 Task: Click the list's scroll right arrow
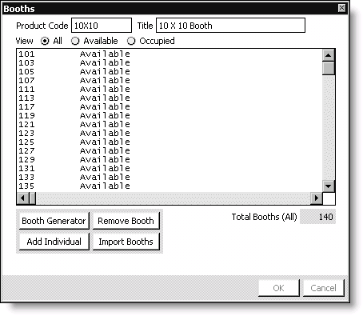tap(317, 198)
